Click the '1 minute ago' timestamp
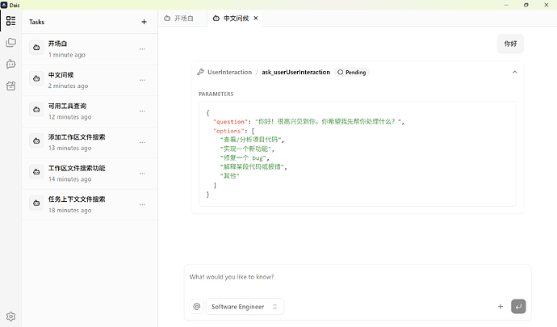557x327 pixels. [67, 55]
